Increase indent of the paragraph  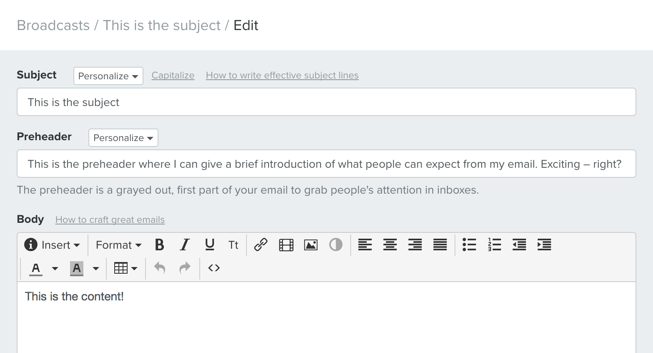click(x=544, y=245)
